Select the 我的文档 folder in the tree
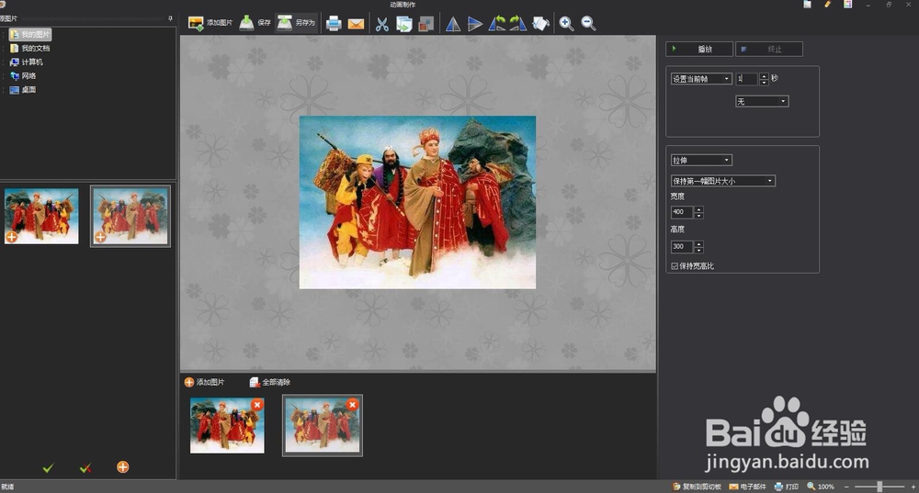The image size is (919, 493). coord(30,48)
